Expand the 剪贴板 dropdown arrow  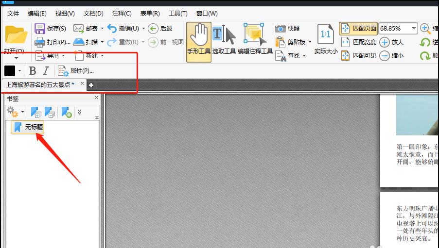[x=310, y=42]
